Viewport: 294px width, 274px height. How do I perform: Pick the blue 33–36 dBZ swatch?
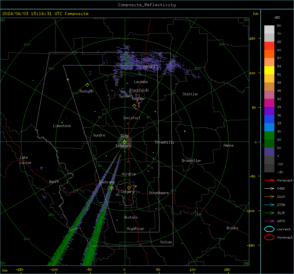click(x=269, y=119)
